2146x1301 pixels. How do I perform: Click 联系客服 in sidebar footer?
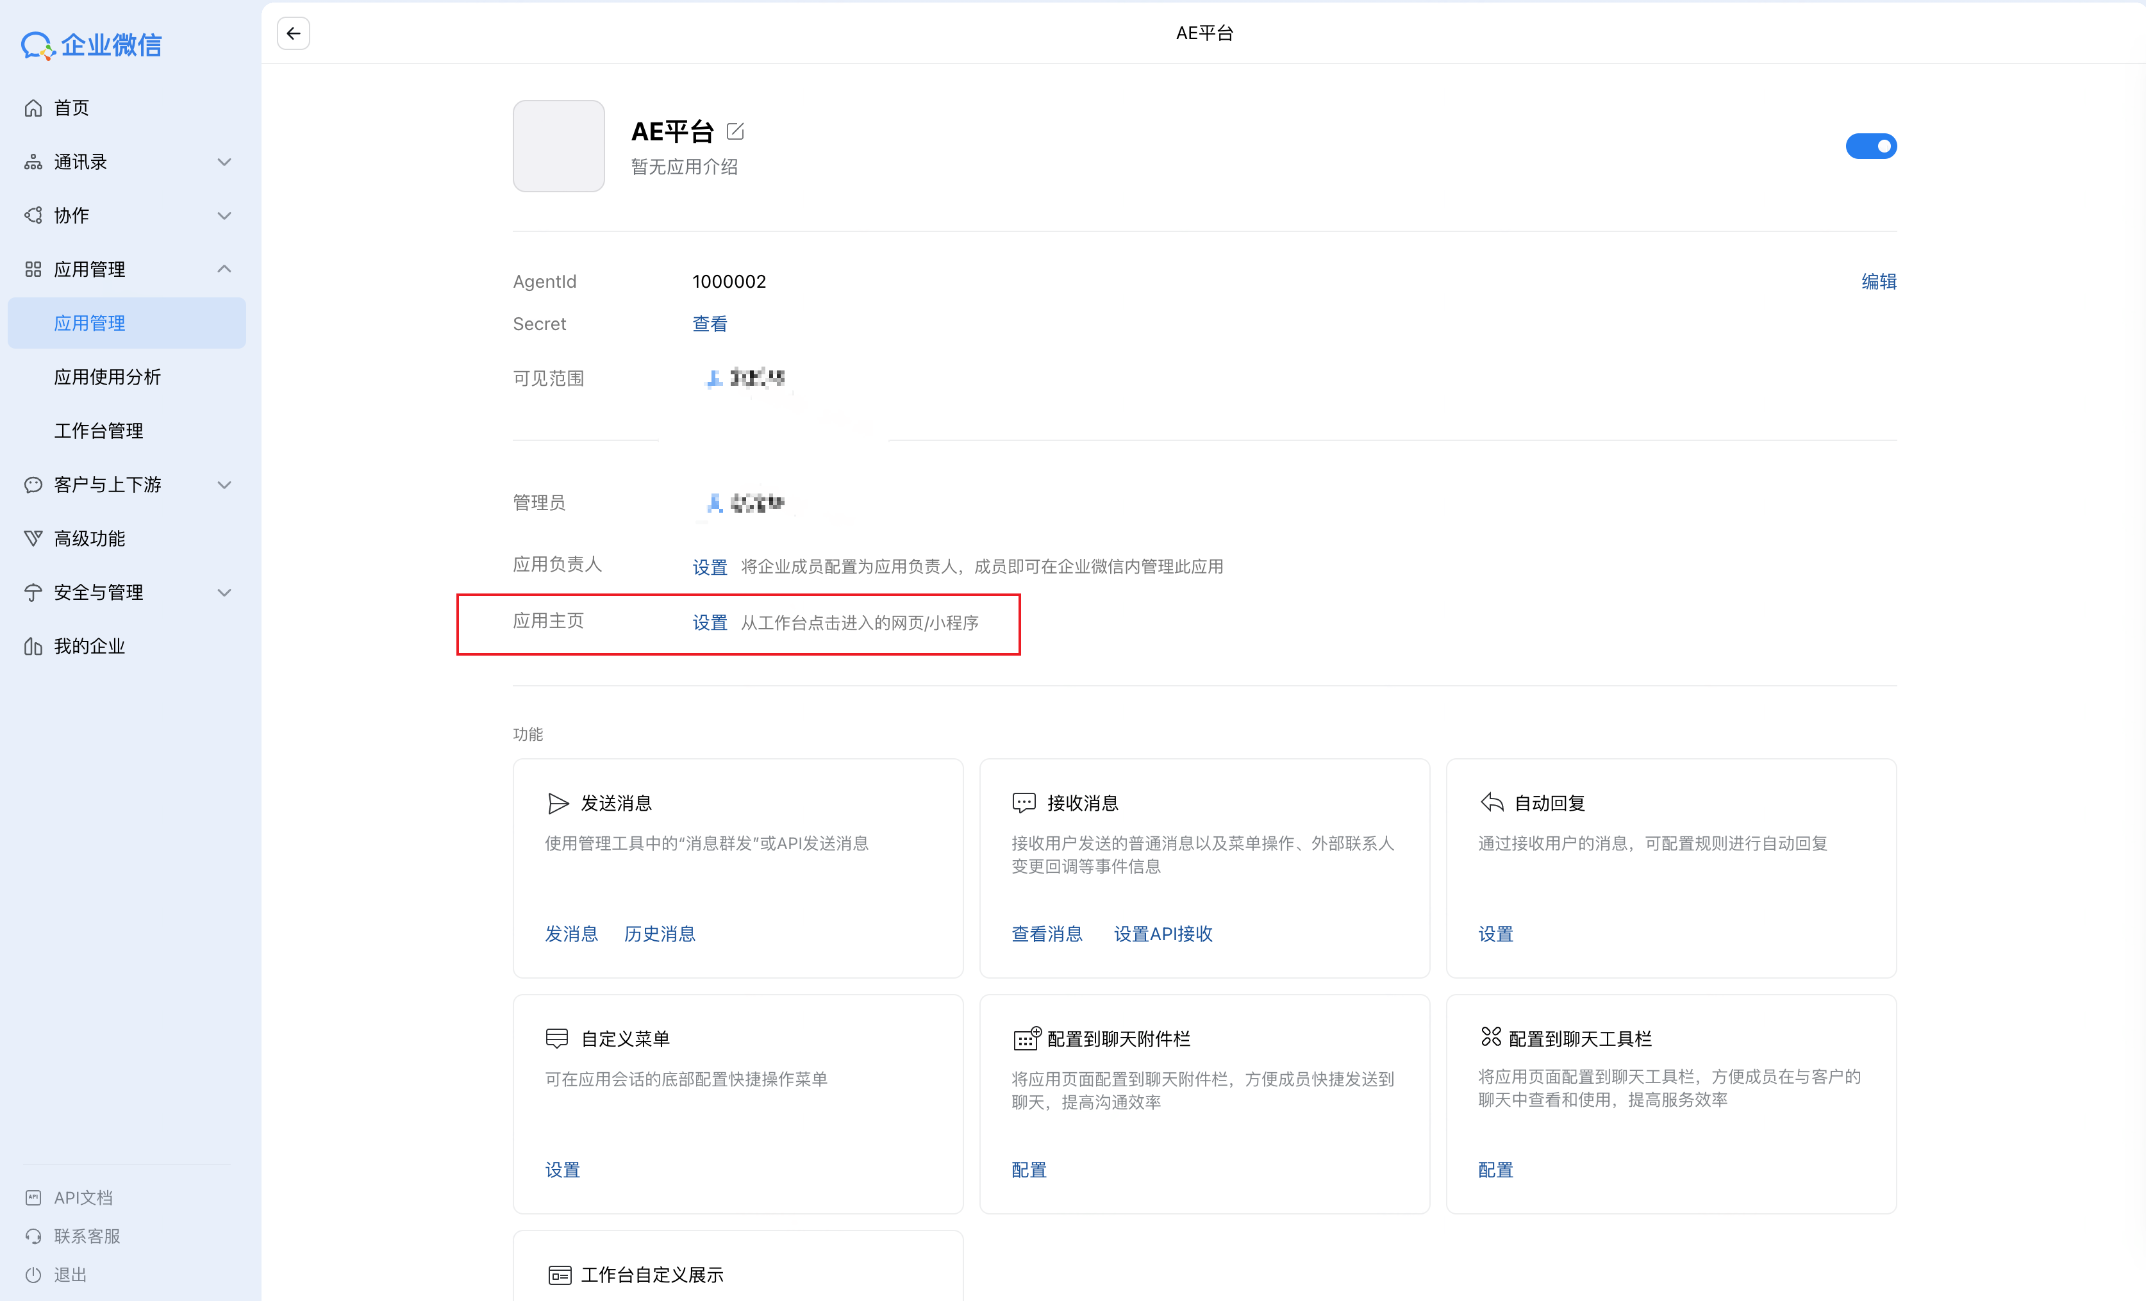(87, 1236)
